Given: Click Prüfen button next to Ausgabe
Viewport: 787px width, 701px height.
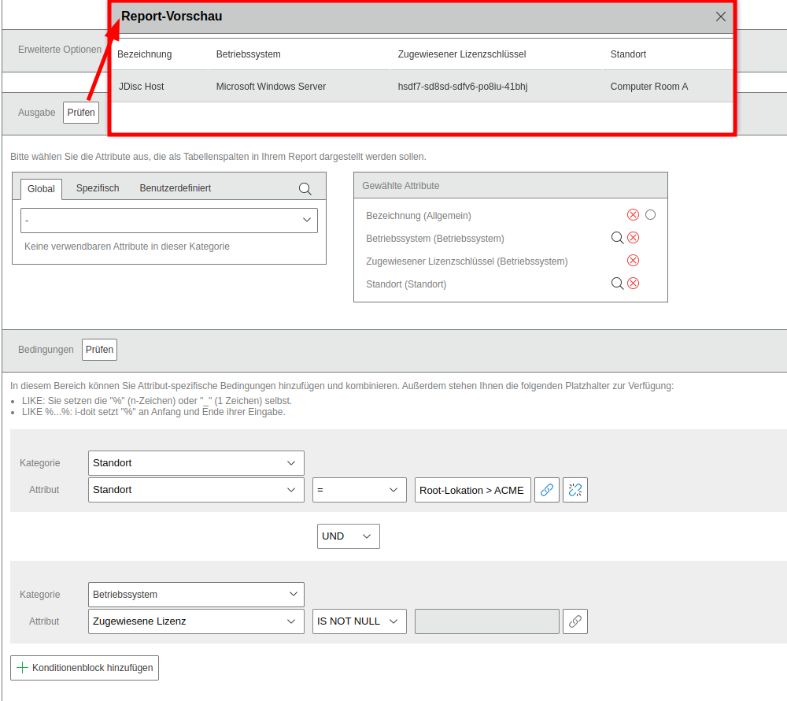Looking at the screenshot, I should point(81,113).
